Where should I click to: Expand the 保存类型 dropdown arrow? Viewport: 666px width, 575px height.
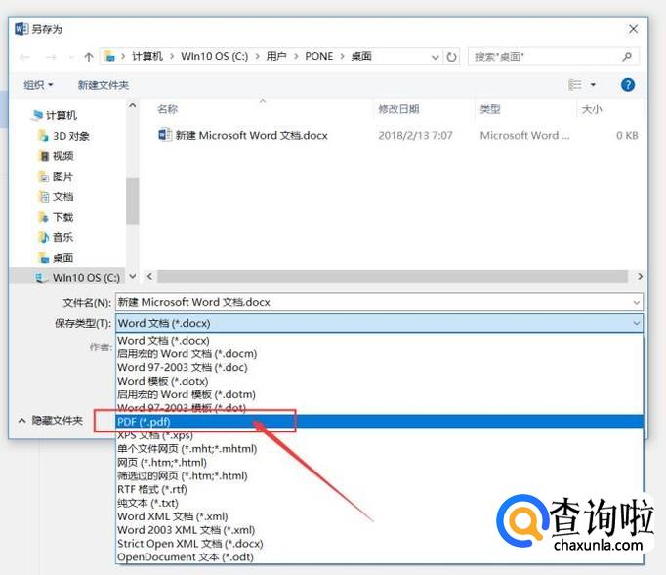(x=637, y=323)
